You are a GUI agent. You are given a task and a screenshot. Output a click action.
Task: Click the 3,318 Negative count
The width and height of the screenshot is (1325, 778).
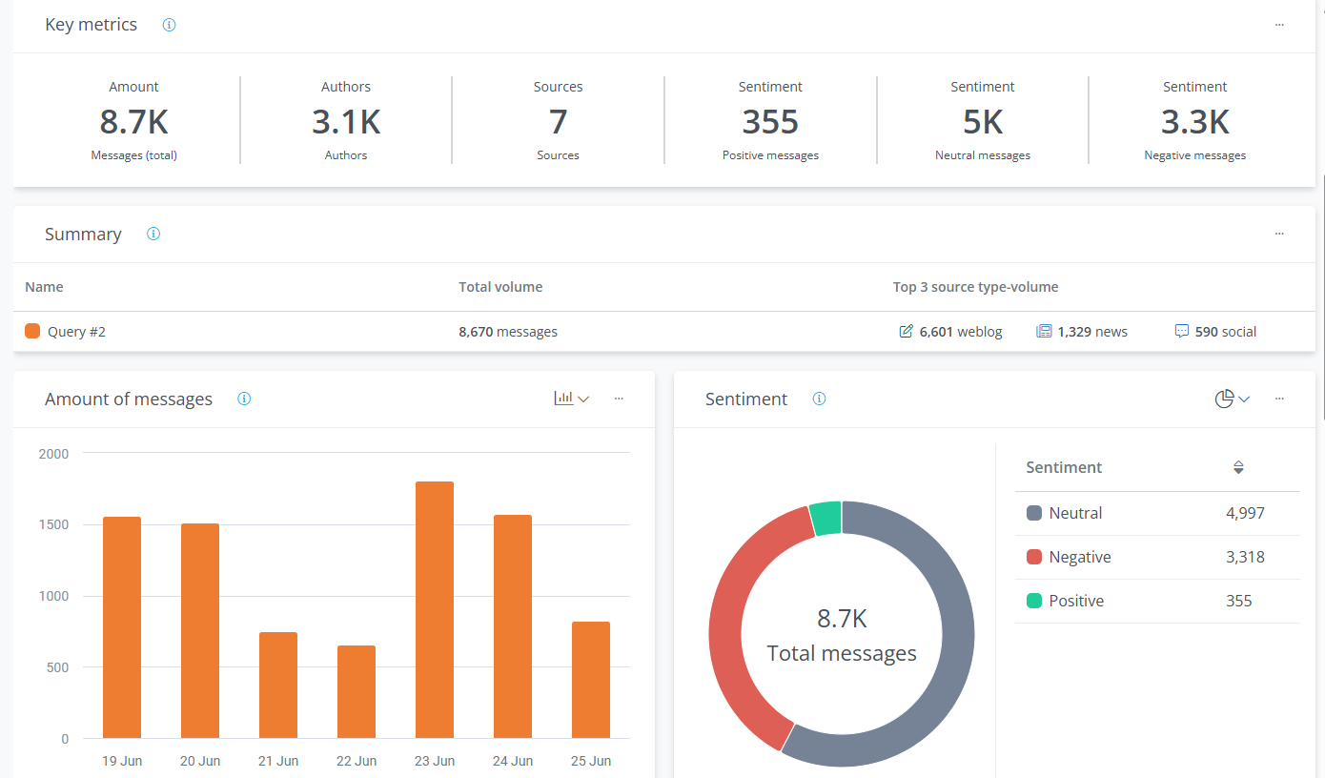[x=1245, y=557]
